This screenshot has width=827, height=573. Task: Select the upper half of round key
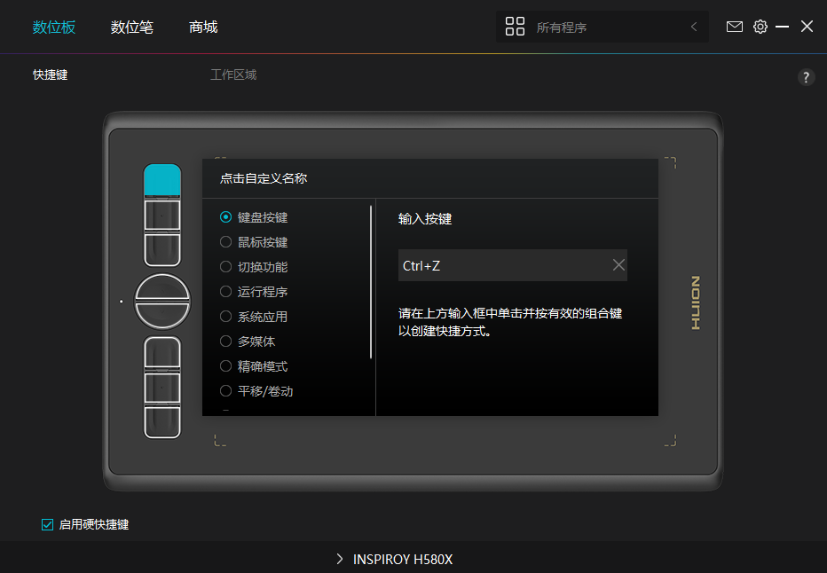click(x=162, y=287)
